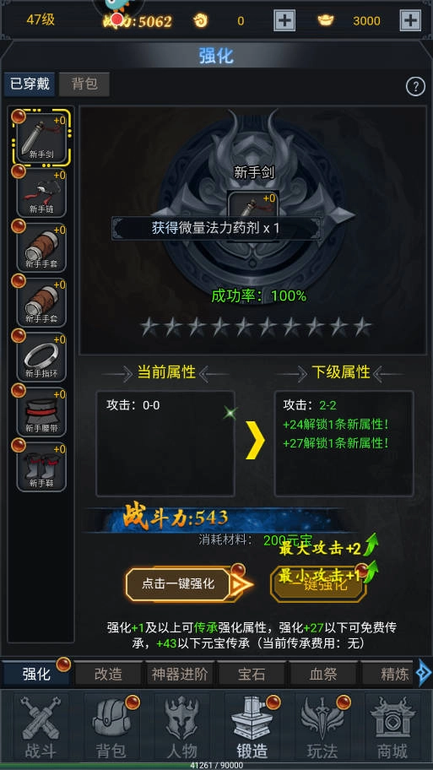Click the gold 一键强化 button
Screen dimensions: 433x770
coord(318,585)
